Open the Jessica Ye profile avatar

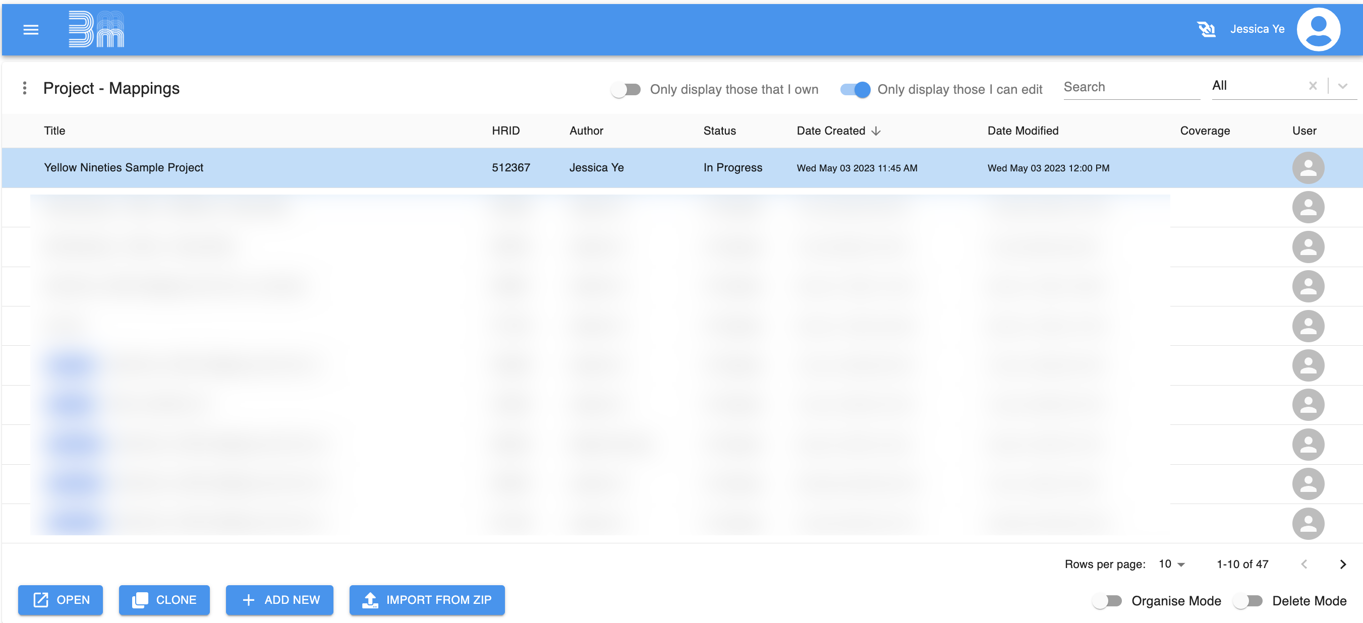pyautogui.click(x=1318, y=30)
